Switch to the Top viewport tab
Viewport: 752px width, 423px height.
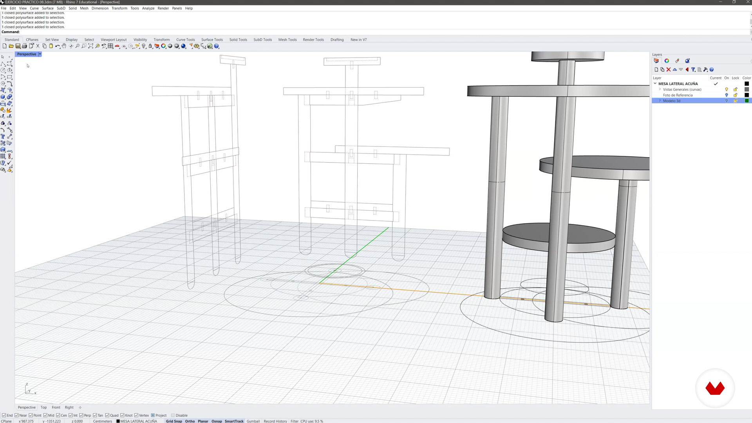coord(43,407)
